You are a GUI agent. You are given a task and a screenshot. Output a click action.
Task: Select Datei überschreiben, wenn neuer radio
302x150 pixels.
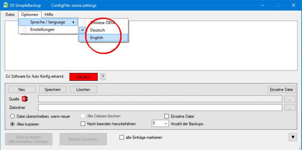pyautogui.click(x=12, y=116)
